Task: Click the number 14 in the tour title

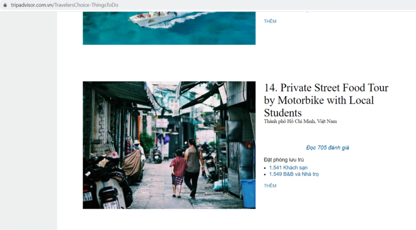Action: (270, 88)
